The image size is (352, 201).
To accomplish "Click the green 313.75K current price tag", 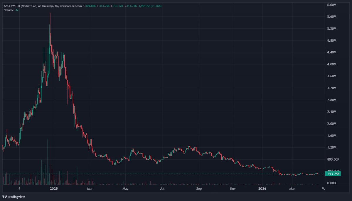I will 333,174.
